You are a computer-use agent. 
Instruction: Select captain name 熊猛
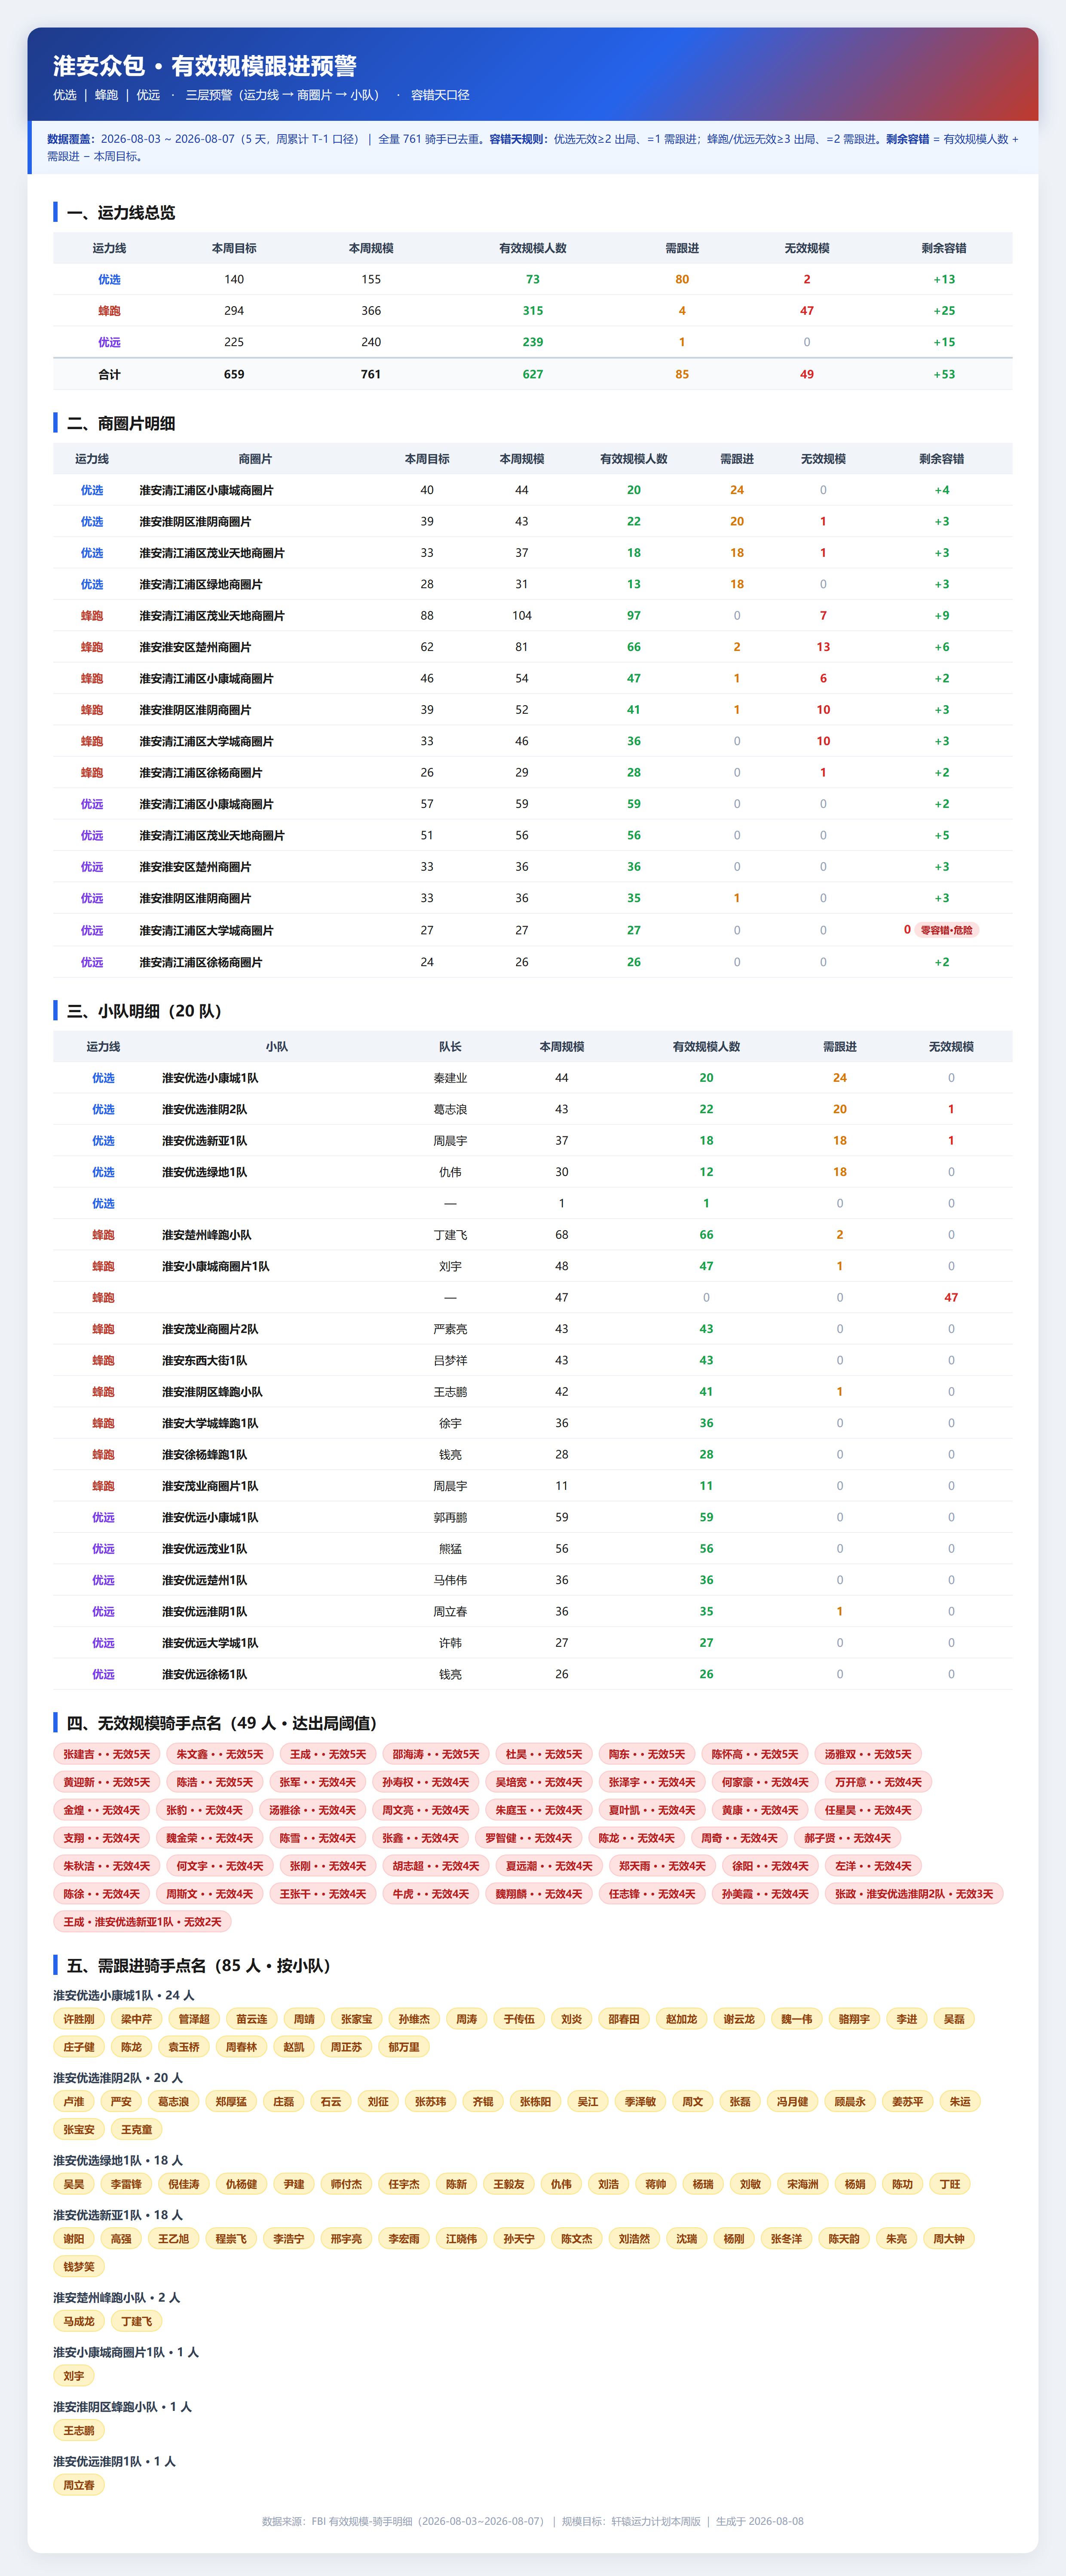tap(450, 1549)
